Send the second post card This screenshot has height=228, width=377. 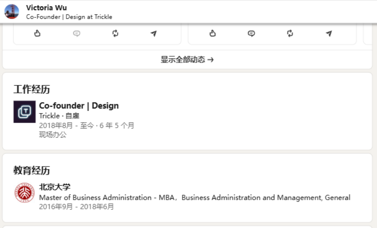[x=329, y=33]
